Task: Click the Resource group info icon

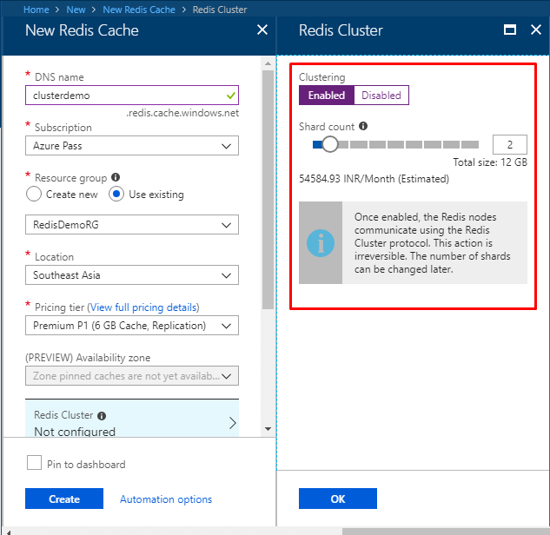Action: (116, 177)
